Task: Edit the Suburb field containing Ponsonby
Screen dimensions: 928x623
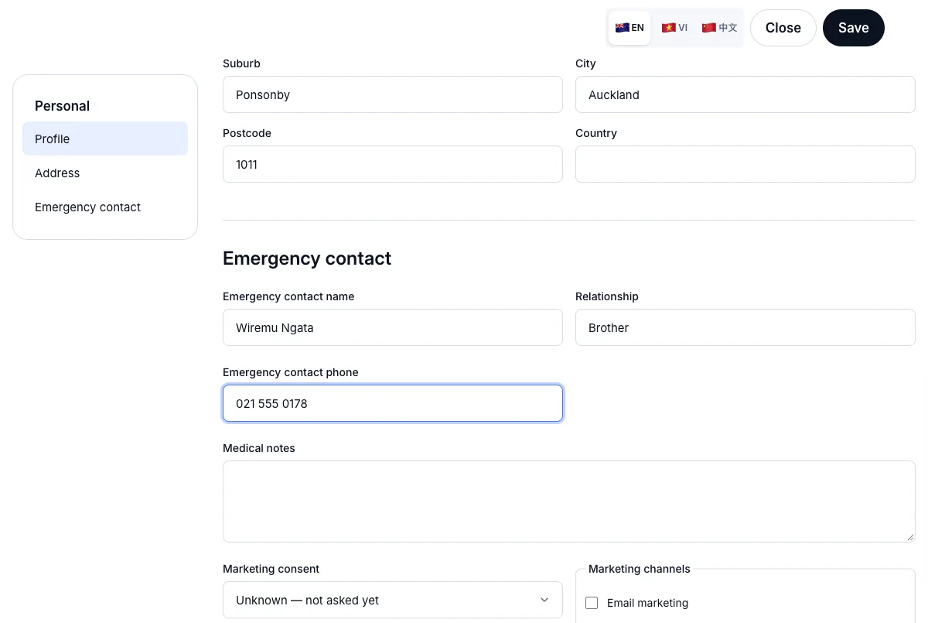Action: click(393, 94)
